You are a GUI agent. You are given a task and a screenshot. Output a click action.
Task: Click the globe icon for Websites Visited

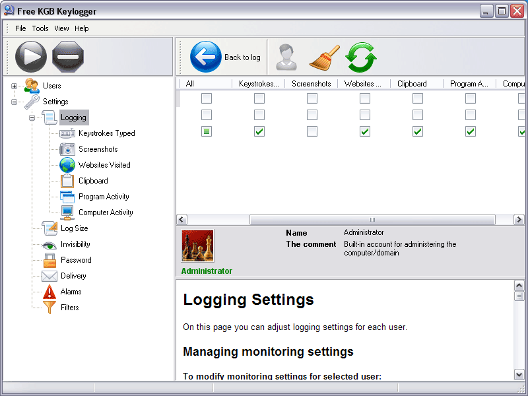(67, 165)
